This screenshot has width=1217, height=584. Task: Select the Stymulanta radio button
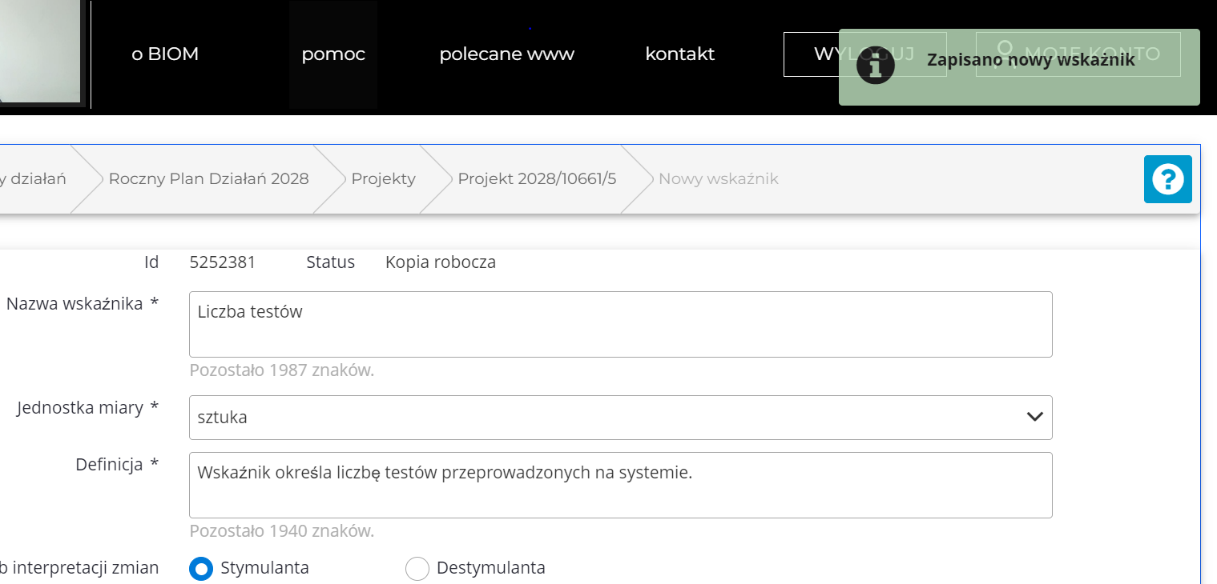[x=201, y=569]
